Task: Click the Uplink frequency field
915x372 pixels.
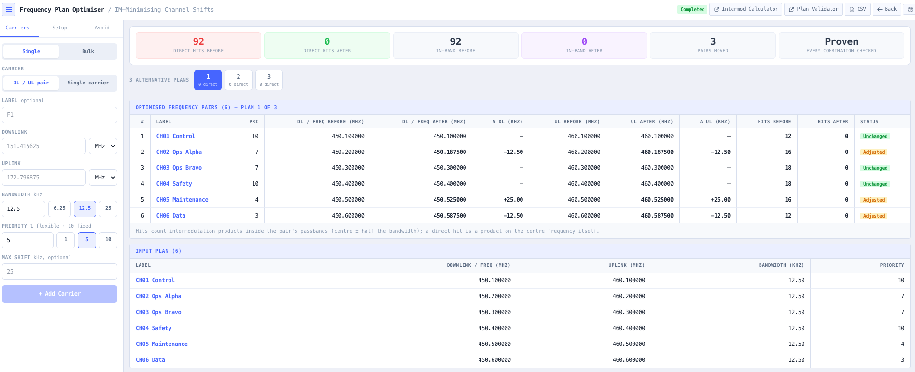Action: point(44,178)
